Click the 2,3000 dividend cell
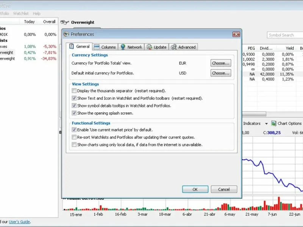Screen dimensions: 303x227 (x=268, y=59)
